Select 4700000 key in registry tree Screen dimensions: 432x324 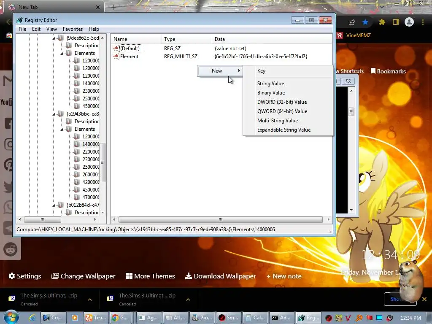tap(90, 197)
